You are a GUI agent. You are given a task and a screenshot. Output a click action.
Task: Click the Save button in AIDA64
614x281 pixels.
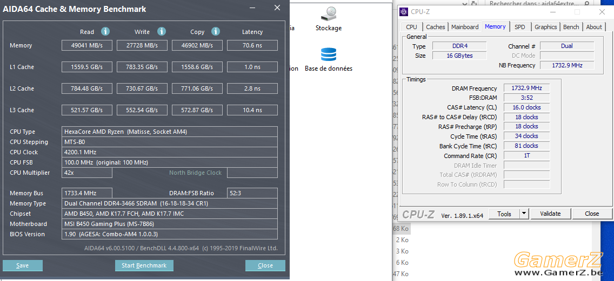coord(22,265)
